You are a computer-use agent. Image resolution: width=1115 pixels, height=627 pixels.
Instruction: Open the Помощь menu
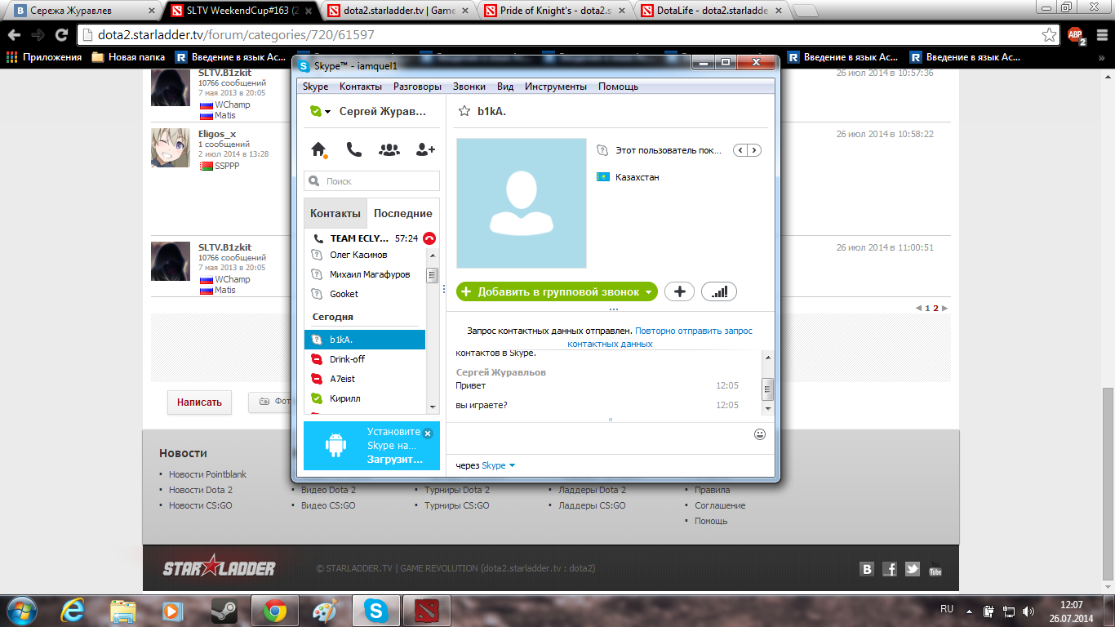[x=618, y=87]
